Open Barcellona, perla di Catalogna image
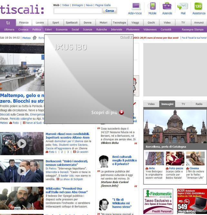Image resolution: width=207 pixels, height=215 pixels. pyautogui.click(x=175, y=127)
